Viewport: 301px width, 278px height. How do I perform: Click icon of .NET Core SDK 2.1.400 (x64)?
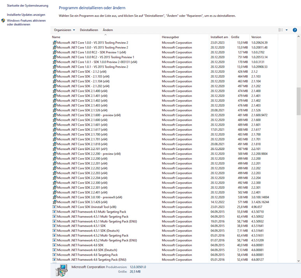[x=55, y=91]
